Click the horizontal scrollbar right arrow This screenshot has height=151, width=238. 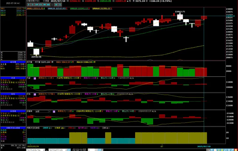[x=208, y=150]
